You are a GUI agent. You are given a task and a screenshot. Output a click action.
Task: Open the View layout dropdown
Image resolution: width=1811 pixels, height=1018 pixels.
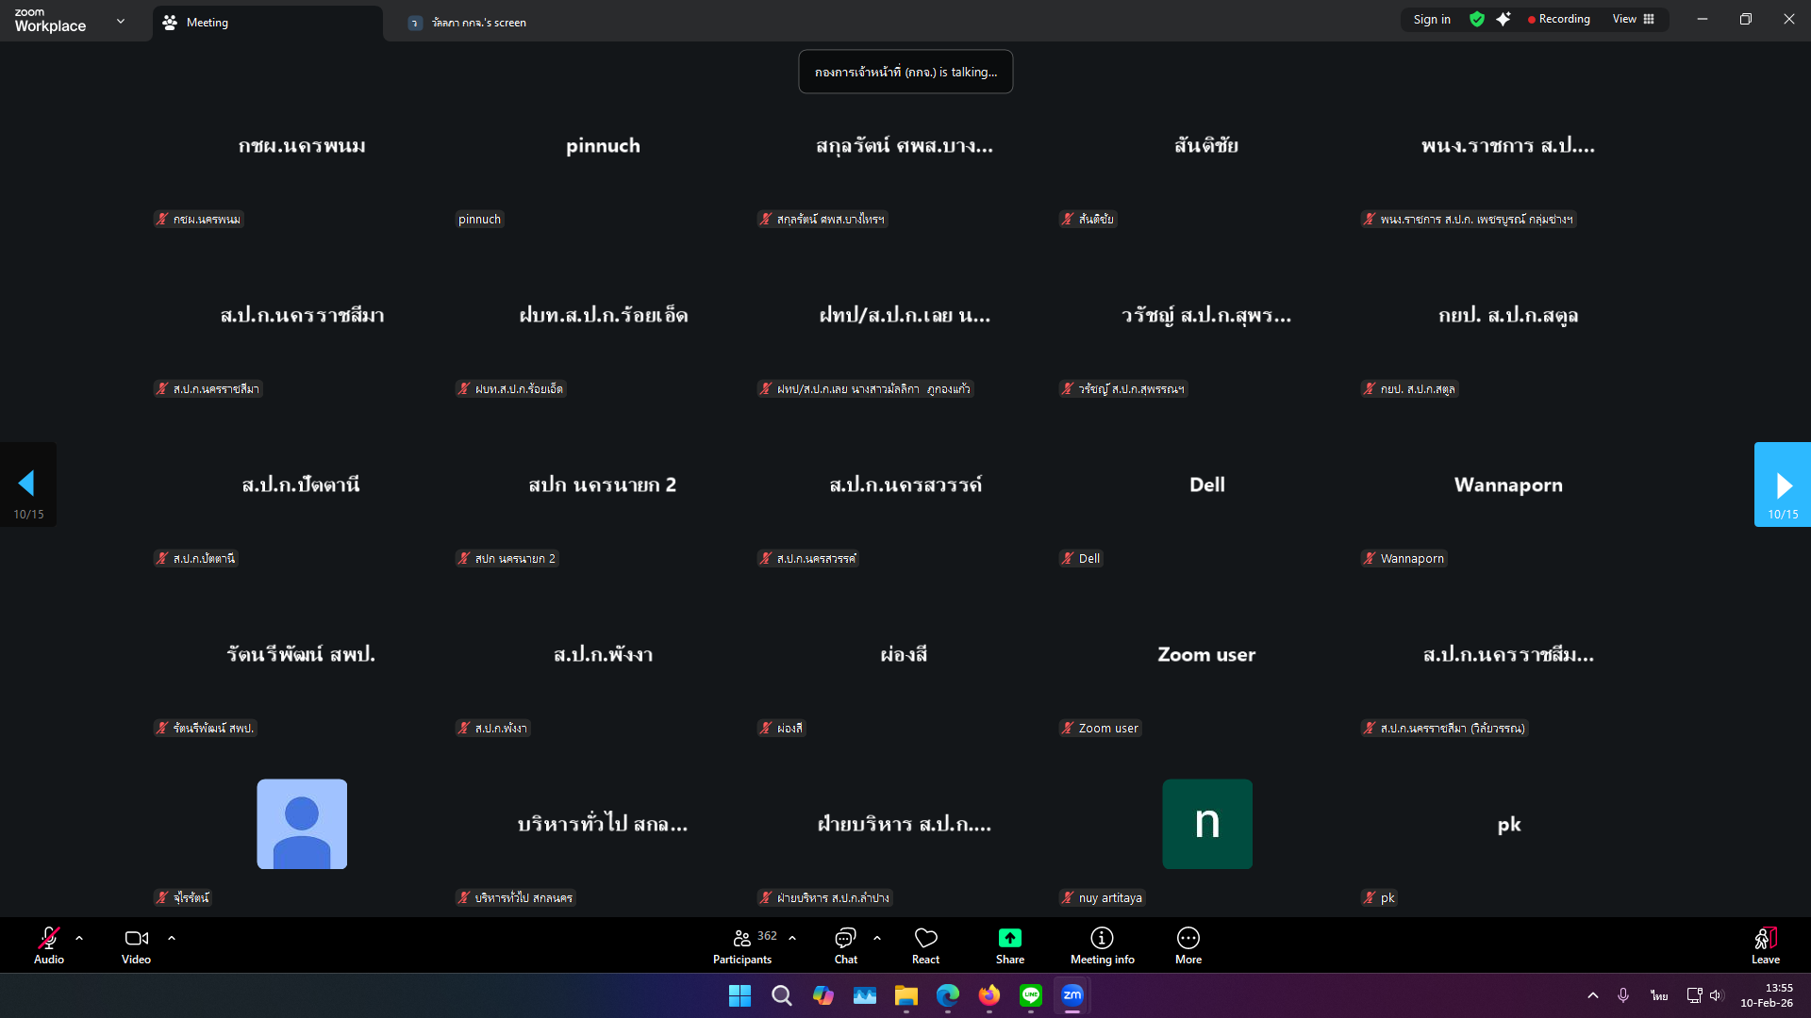pyautogui.click(x=1633, y=19)
